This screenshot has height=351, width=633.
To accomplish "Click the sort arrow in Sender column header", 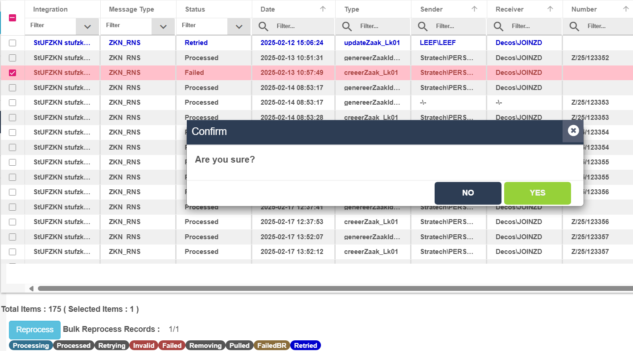I will (474, 9).
